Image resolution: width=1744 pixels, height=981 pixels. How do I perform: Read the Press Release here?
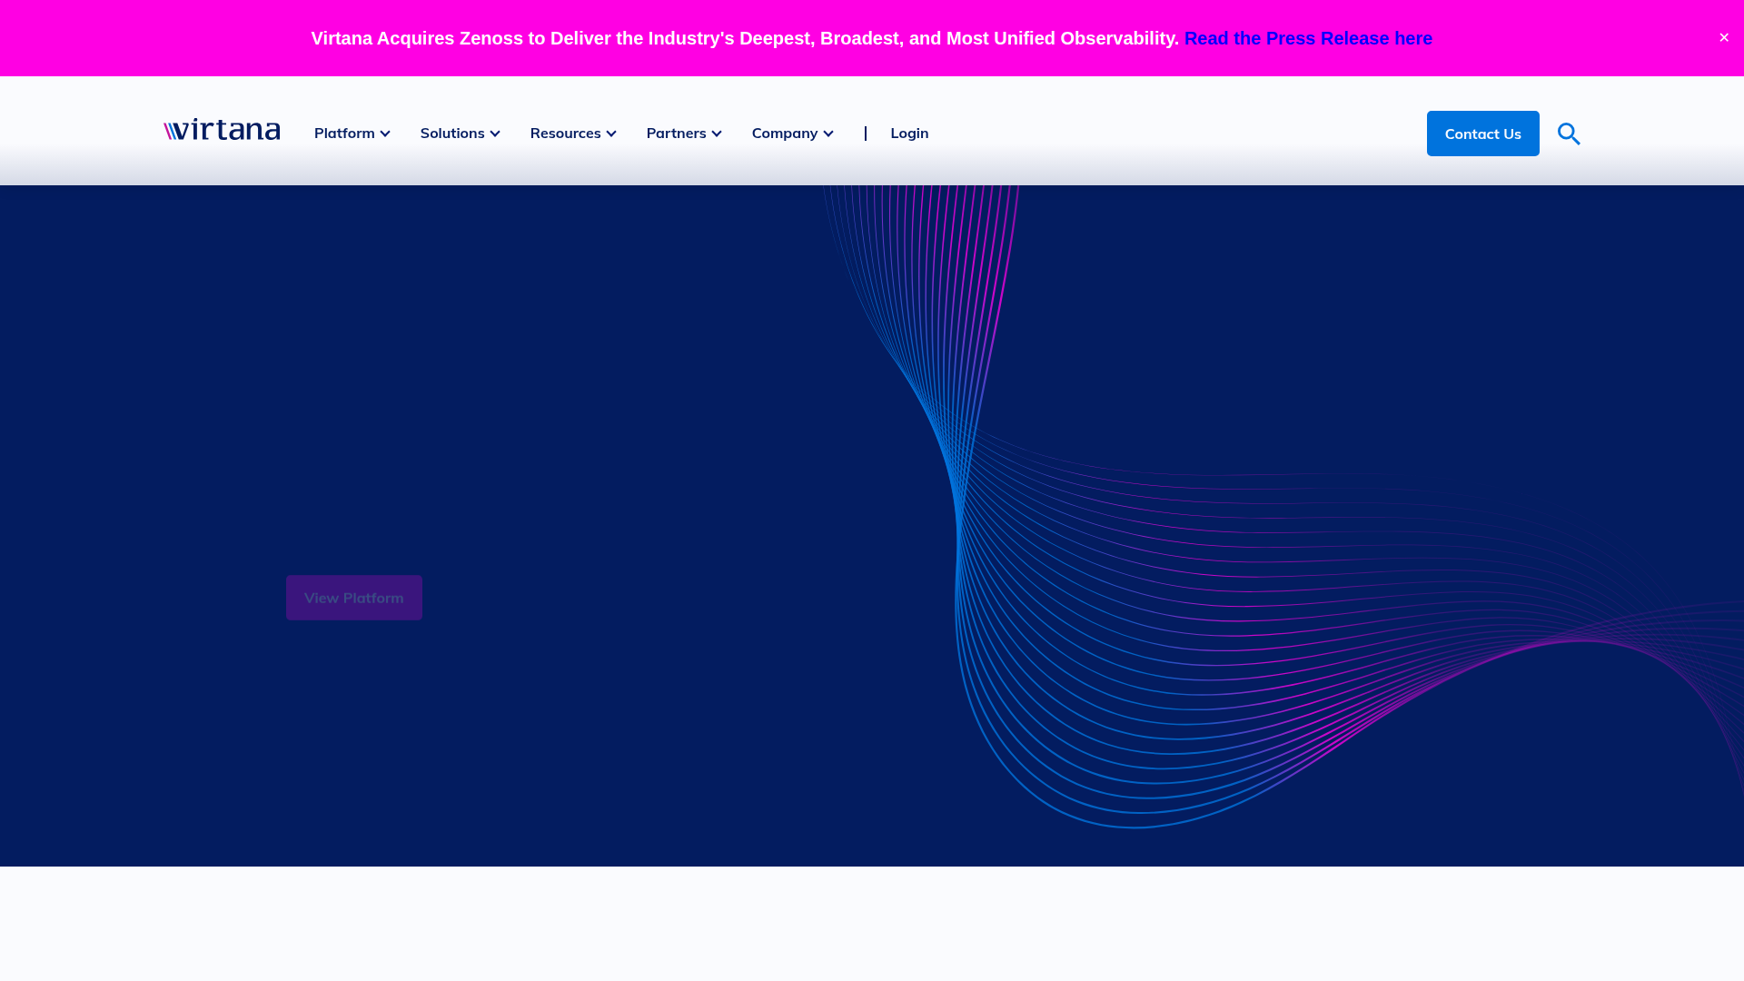1307,38
